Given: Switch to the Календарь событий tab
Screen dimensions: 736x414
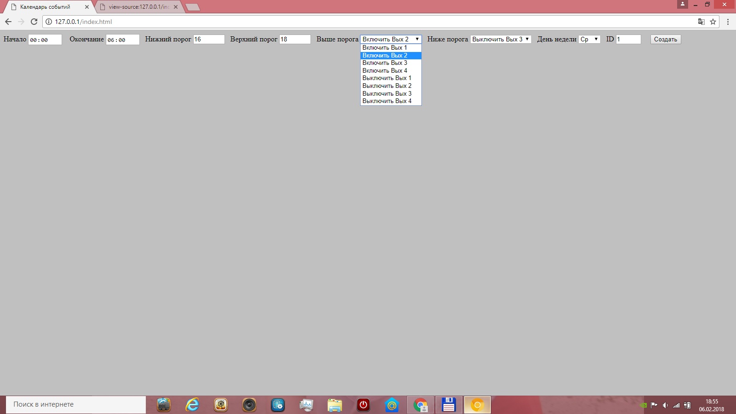Looking at the screenshot, I should tap(48, 7).
